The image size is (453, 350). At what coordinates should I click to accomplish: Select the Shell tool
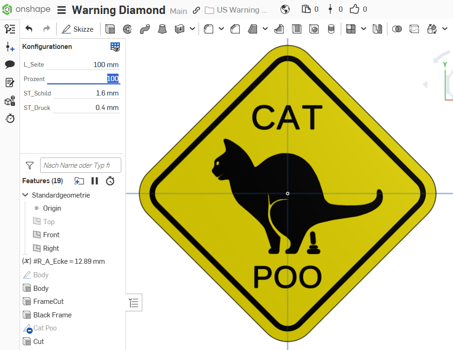[x=296, y=29]
